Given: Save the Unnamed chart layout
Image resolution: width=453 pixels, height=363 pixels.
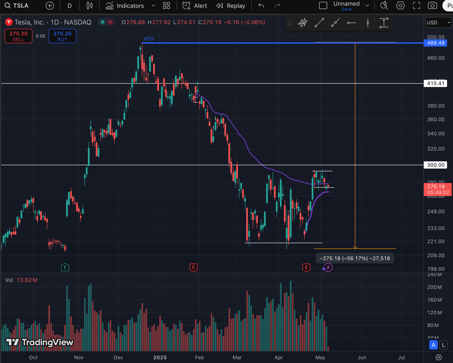Looking at the screenshot, I should tap(346, 9).
